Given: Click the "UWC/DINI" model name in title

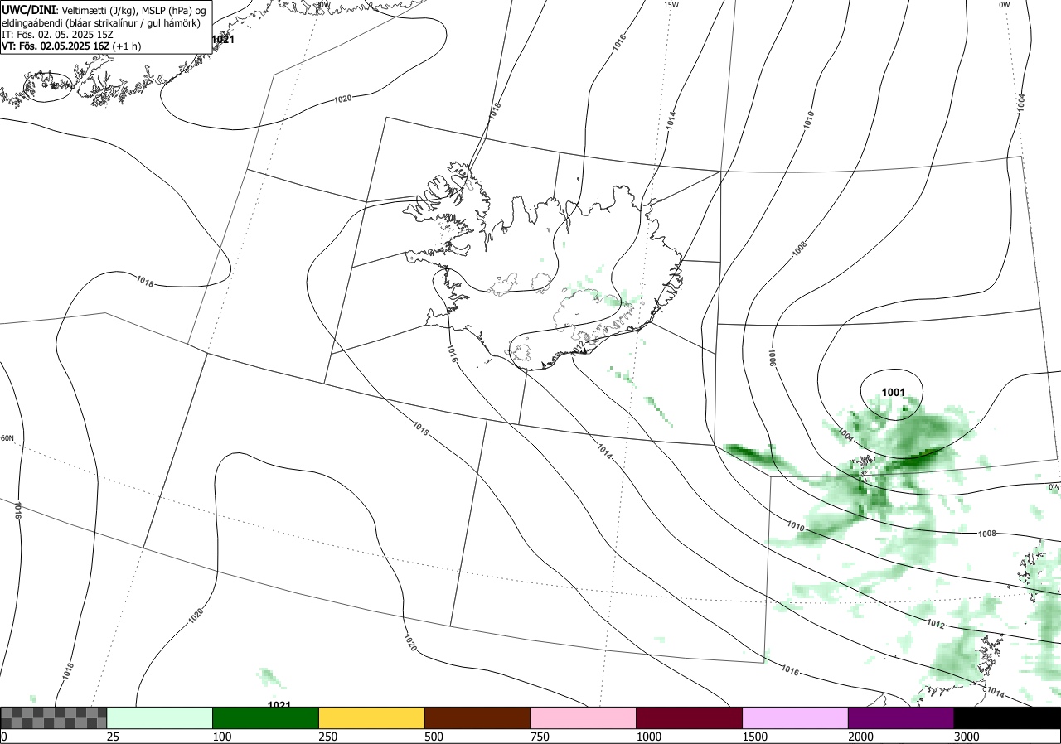Looking at the screenshot, I should click(x=29, y=9).
